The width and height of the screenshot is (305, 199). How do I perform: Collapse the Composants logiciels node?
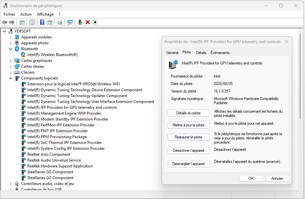[11, 78]
